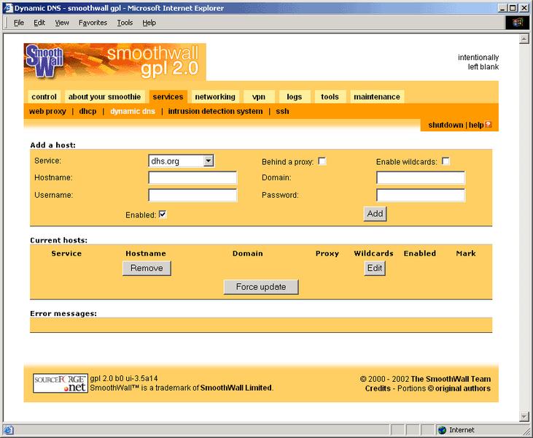
Task: Open the Service dropdown showing dhs.org
Action: [181, 161]
